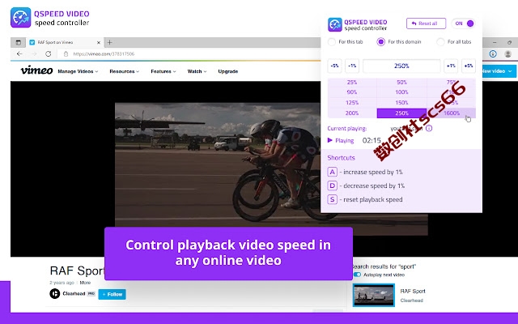
Task: Choose the 25% speed preset
Action: coord(352,82)
